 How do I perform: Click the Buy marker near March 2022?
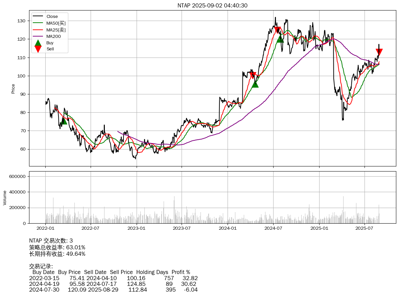(x=64, y=120)
